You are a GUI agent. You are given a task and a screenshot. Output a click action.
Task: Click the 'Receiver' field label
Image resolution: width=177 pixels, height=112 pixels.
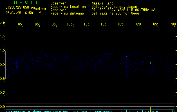(58, 10)
